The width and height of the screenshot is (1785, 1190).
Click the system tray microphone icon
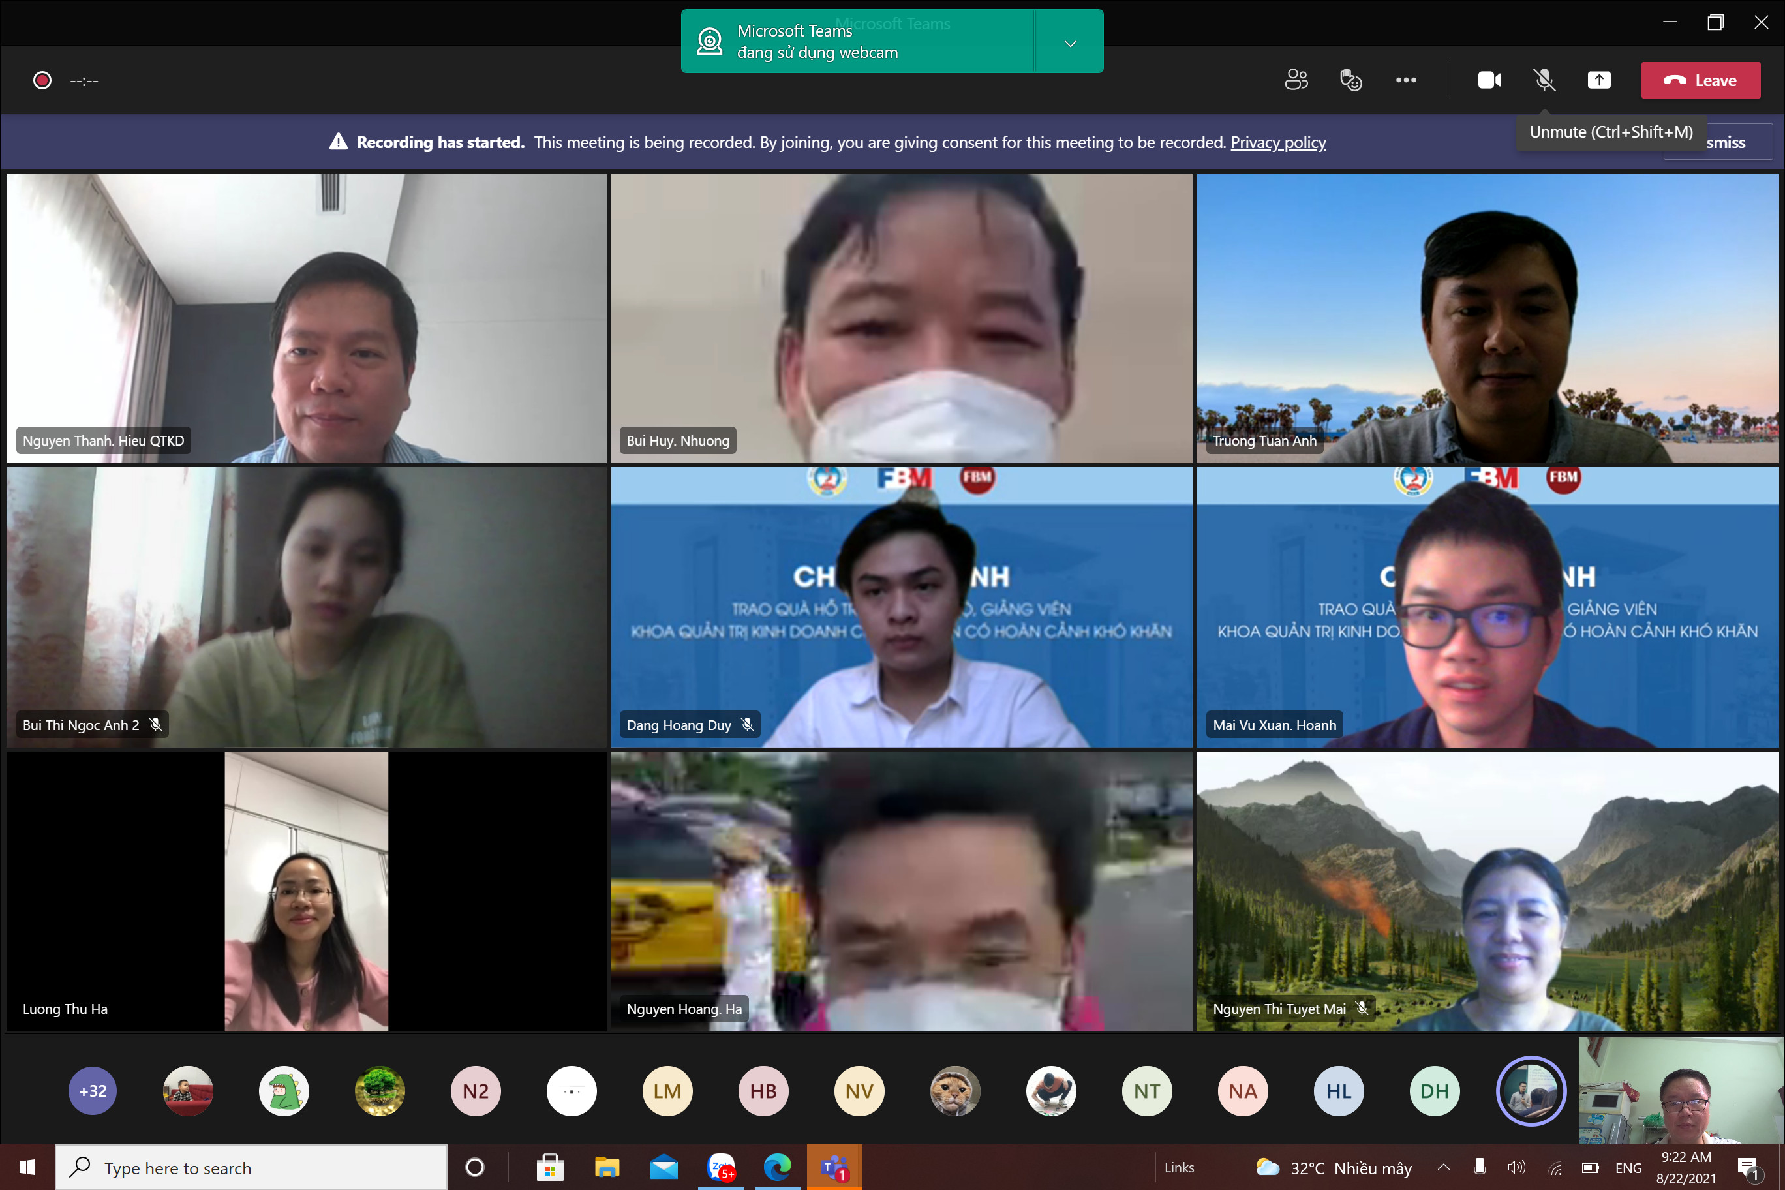[1480, 1167]
